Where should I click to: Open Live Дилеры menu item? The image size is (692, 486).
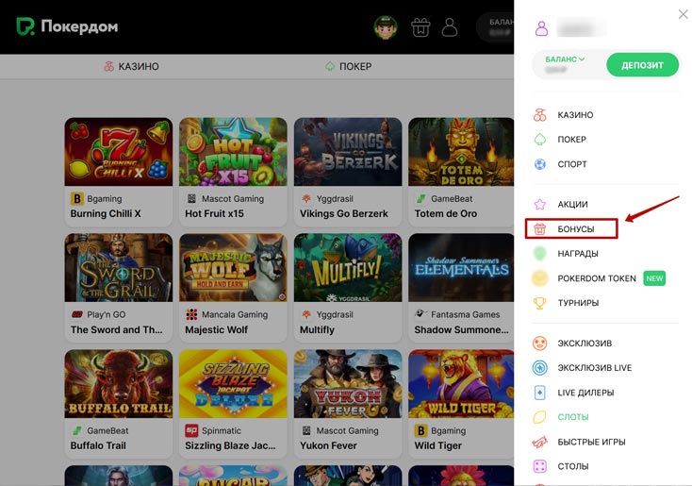point(585,393)
